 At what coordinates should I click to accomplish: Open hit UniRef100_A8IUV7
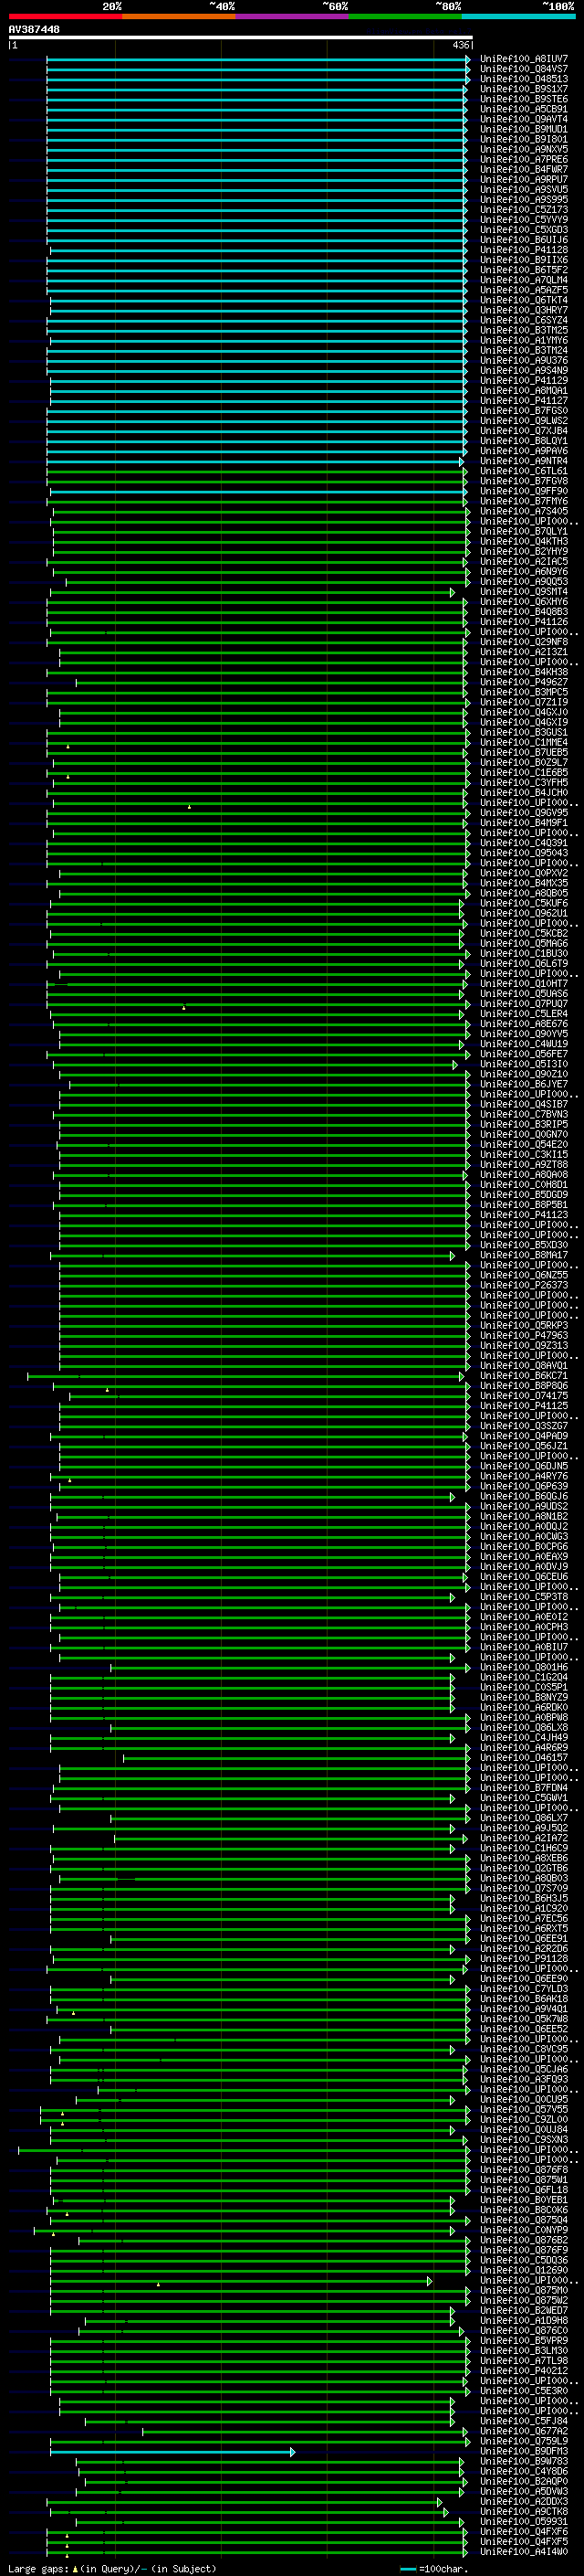[523, 59]
